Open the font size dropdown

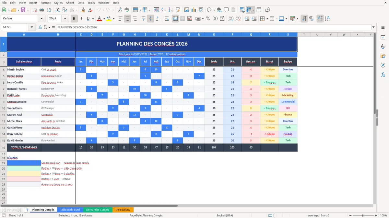(65, 19)
